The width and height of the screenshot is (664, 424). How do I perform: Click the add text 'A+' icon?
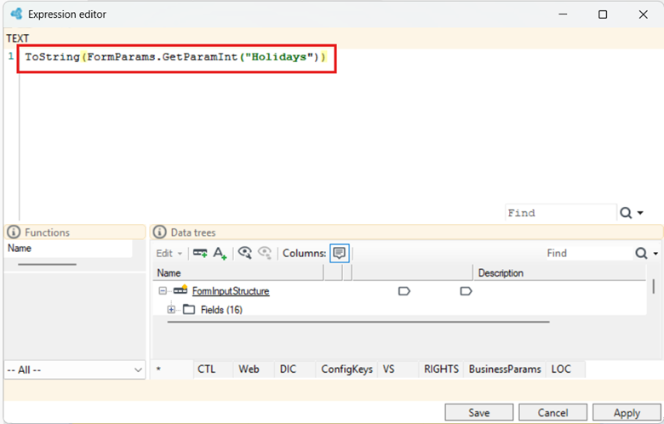tap(220, 253)
